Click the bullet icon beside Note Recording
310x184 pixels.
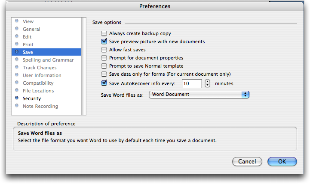point(17,106)
